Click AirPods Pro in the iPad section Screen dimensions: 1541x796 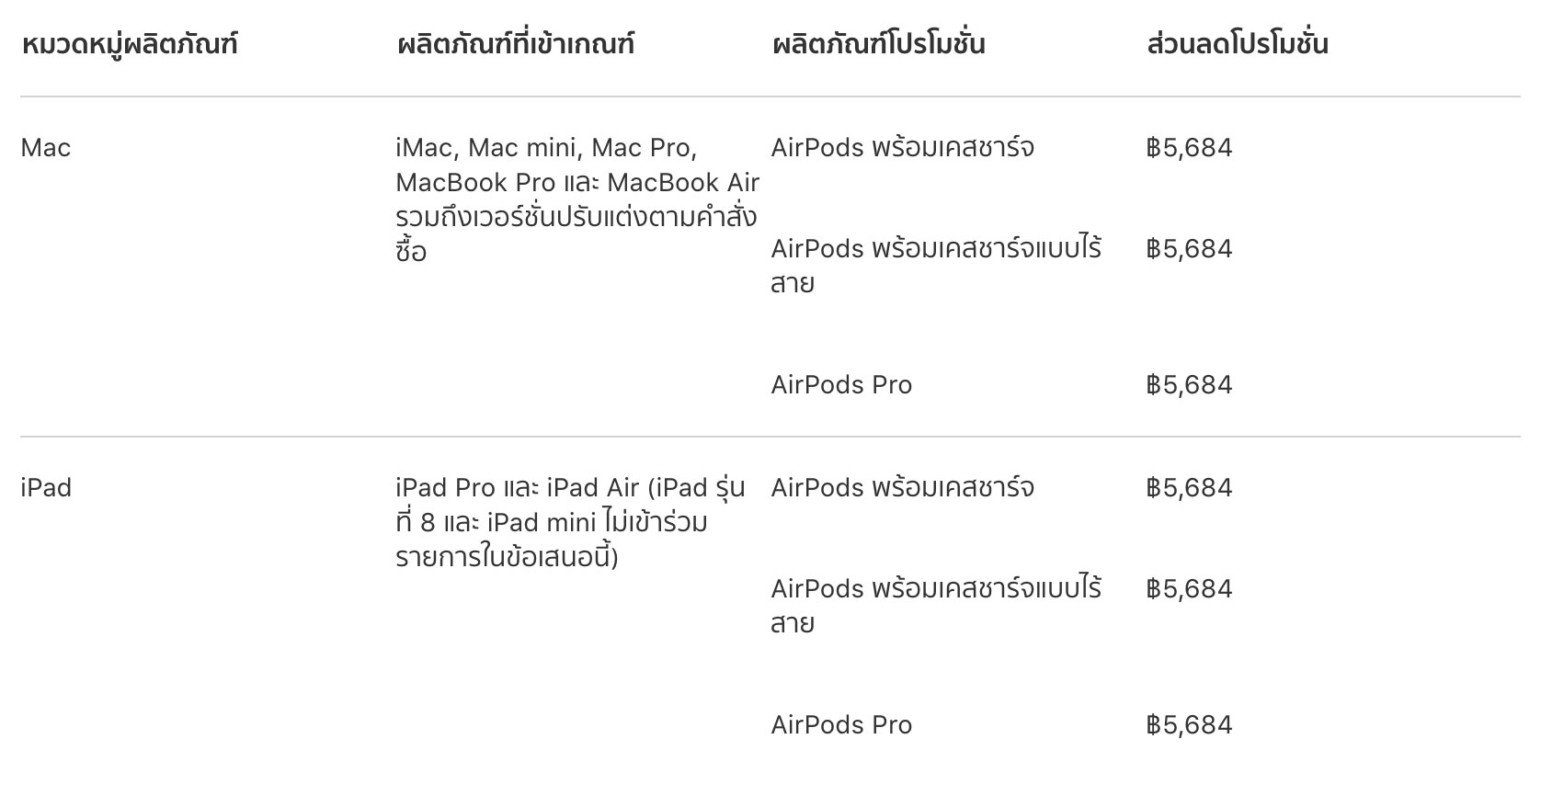[x=841, y=725]
